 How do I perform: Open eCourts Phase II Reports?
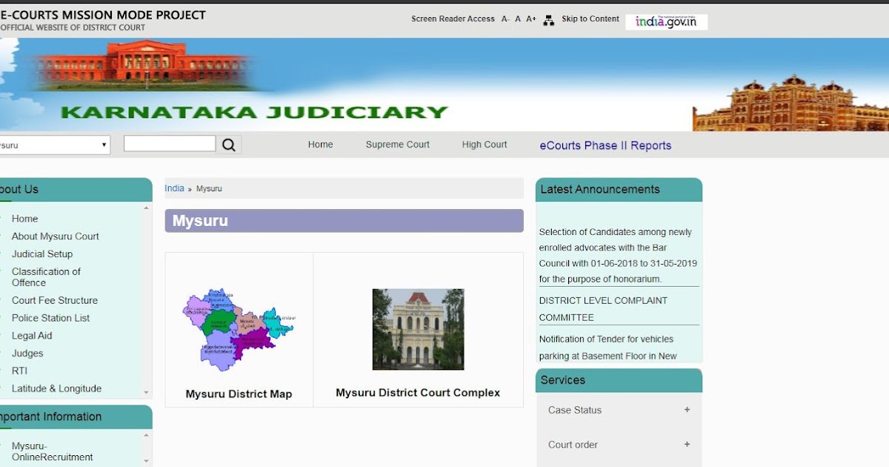pos(606,145)
